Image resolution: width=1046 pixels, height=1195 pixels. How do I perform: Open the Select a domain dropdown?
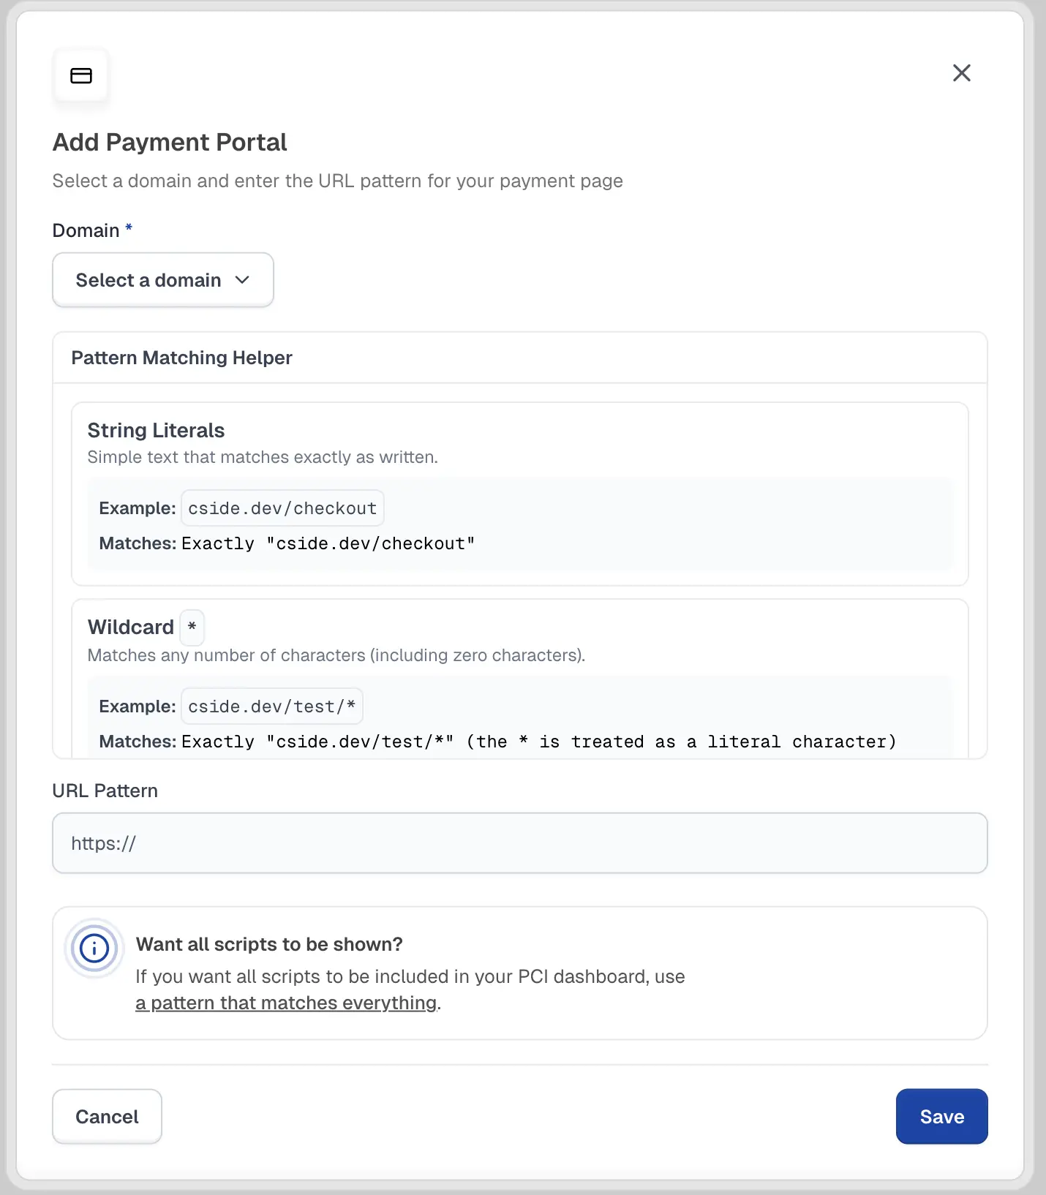tap(162, 280)
